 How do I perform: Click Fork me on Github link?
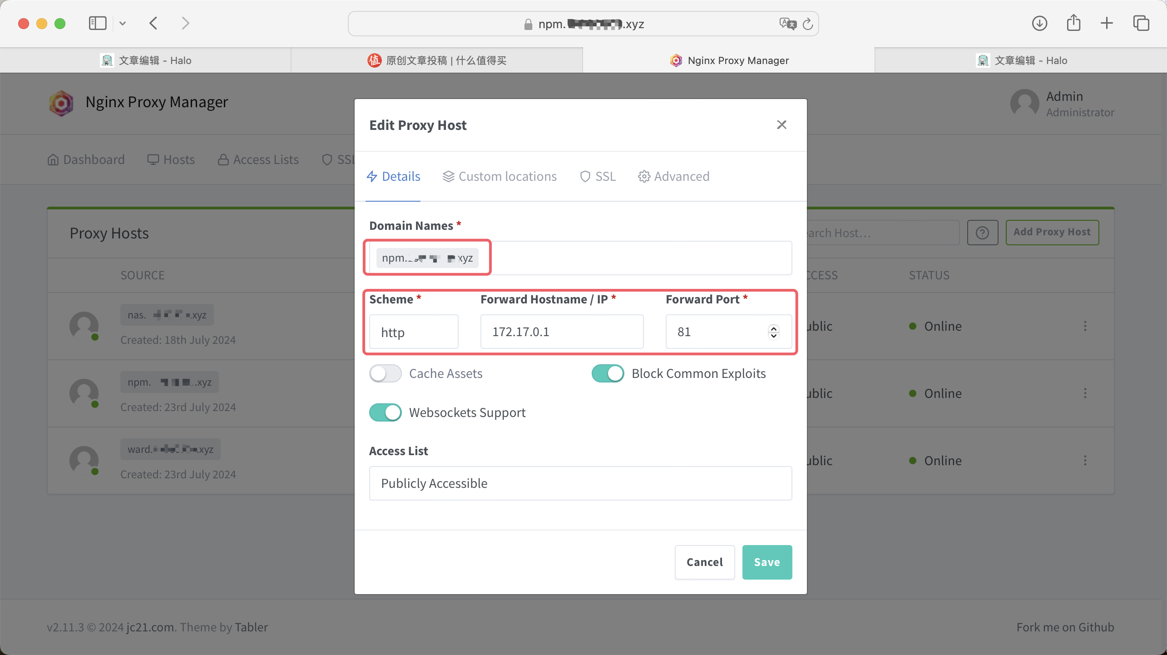pos(1065,627)
